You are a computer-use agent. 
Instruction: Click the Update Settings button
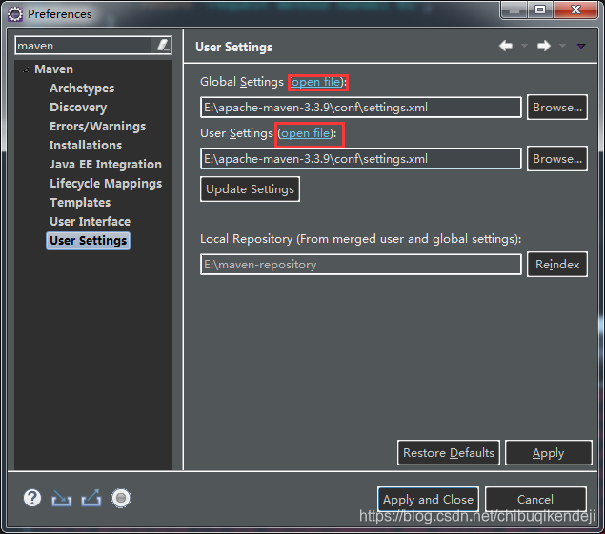(250, 188)
